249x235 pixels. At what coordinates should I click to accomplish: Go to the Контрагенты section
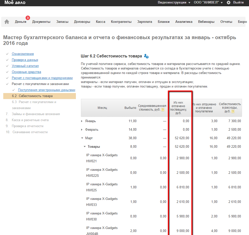121,22
